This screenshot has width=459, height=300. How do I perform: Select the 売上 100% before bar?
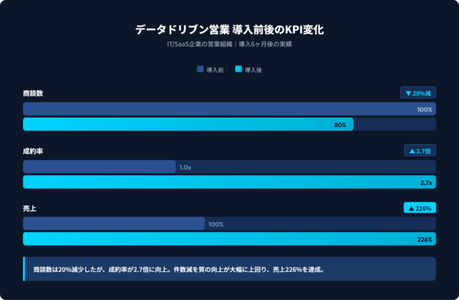pyautogui.click(x=114, y=225)
